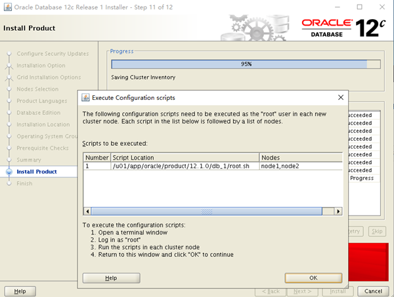Select Nodes Selection step

point(37,89)
